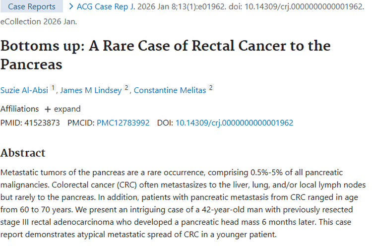The image size is (372, 248).
Task: Open affiliation superscript 2 after James M Lindsey
Action: (126, 88)
